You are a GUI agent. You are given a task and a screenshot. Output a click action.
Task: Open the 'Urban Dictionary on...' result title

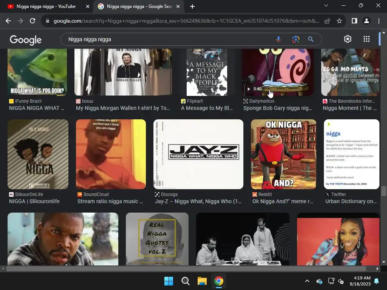351,201
